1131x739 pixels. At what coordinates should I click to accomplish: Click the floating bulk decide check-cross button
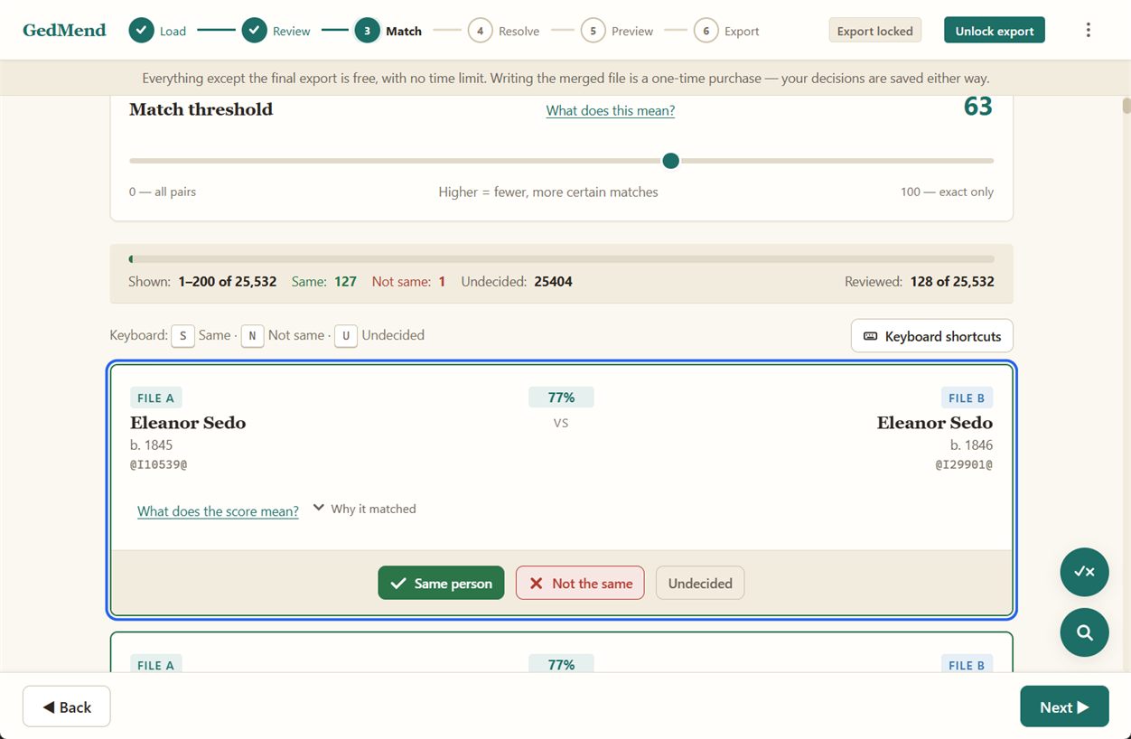tap(1084, 572)
